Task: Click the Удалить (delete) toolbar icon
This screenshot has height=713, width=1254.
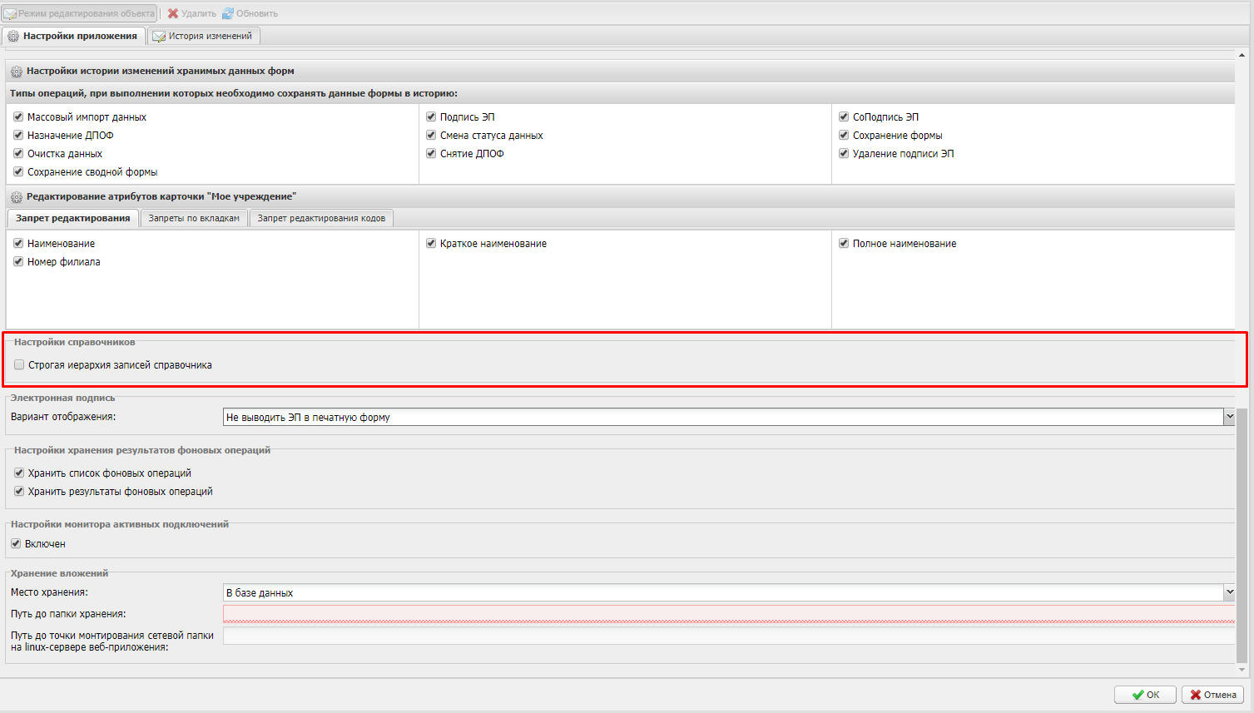Action: click(x=173, y=13)
